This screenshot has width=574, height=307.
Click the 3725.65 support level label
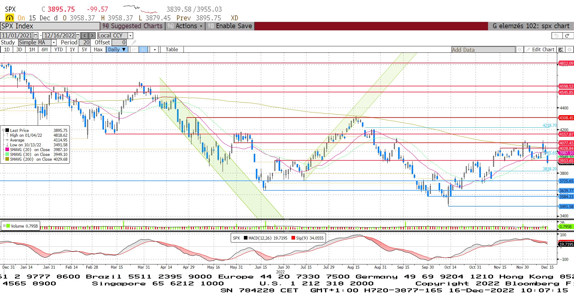[566, 181]
